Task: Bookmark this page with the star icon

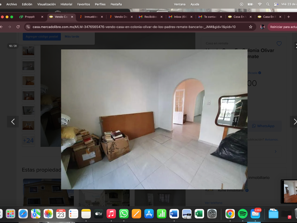Action: click(251, 27)
